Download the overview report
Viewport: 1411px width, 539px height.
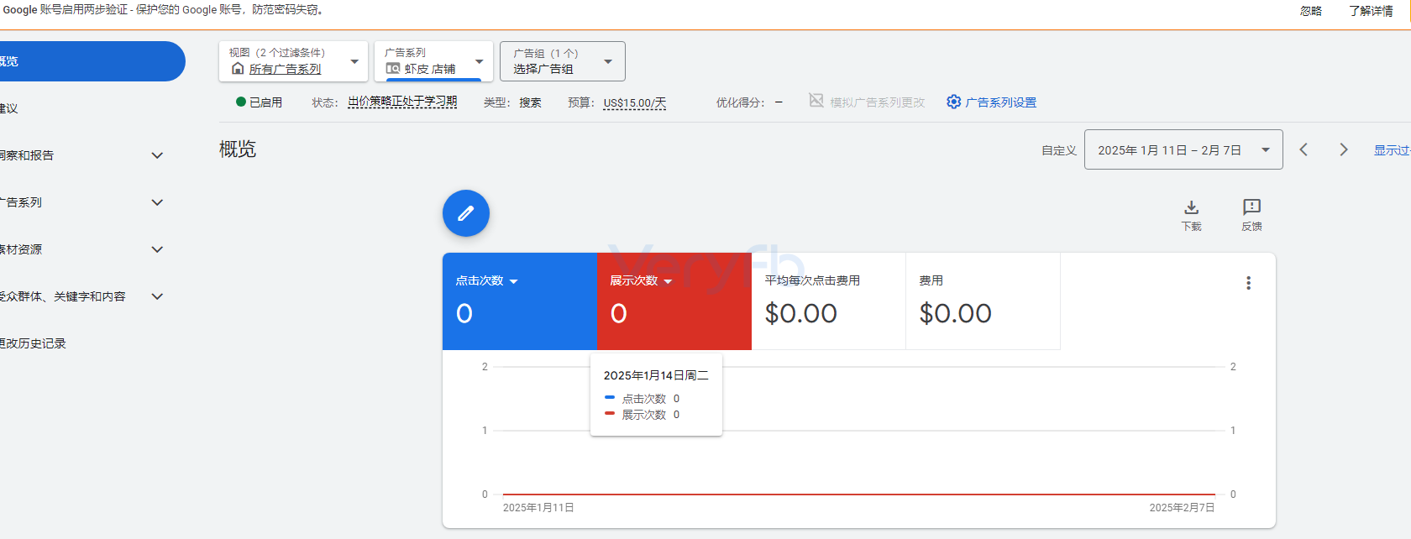[x=1191, y=215]
